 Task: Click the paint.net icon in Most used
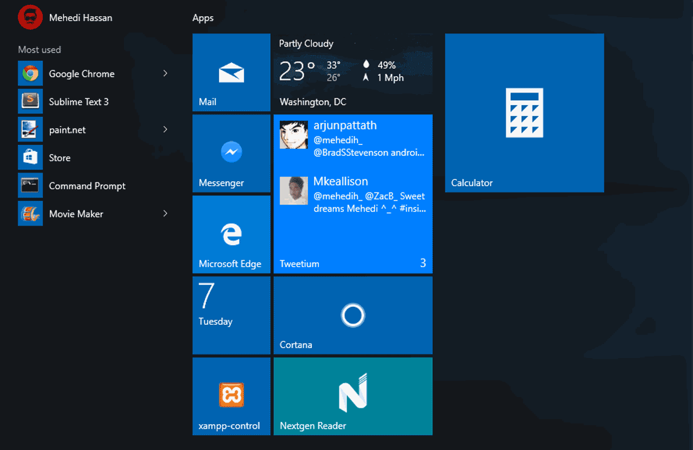[x=30, y=130]
